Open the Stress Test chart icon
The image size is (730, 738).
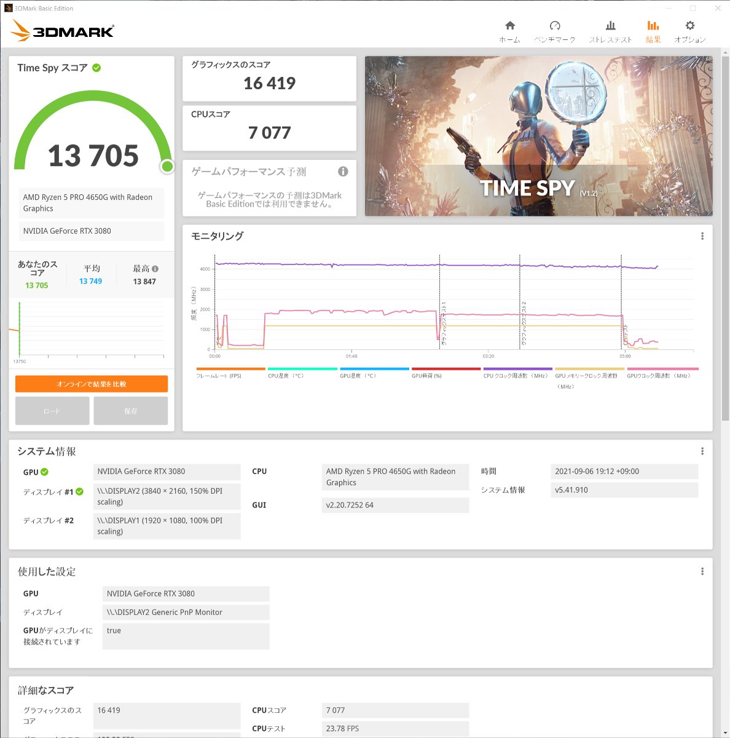point(610,26)
